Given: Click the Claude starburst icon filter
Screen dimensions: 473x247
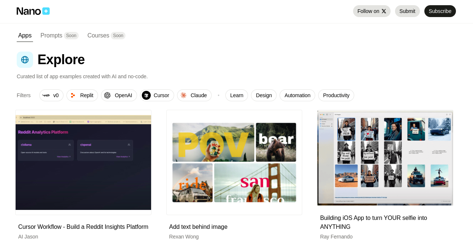Looking at the screenshot, I should tap(183, 95).
